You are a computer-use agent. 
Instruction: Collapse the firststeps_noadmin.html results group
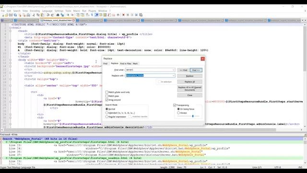(1, 158)
